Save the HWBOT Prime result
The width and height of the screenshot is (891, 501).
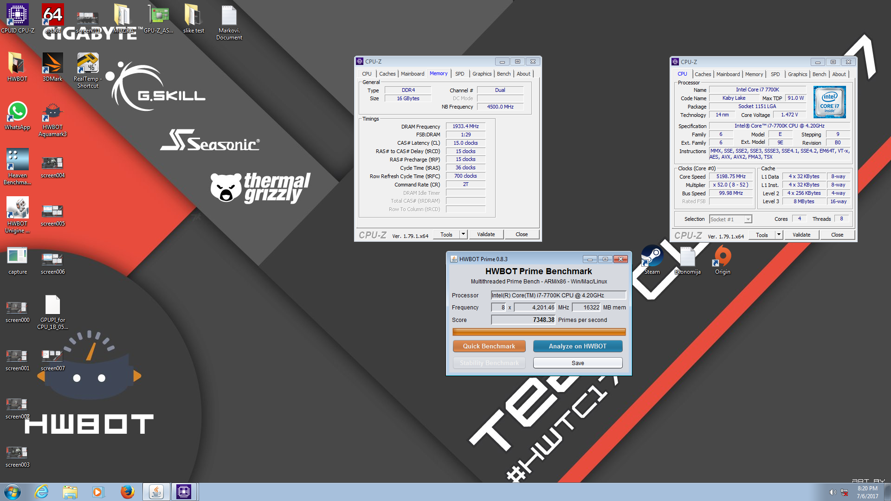(577, 363)
